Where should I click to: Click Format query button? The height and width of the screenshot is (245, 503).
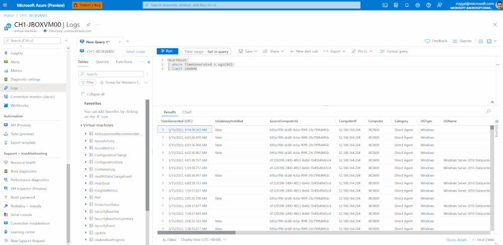[x=394, y=51]
